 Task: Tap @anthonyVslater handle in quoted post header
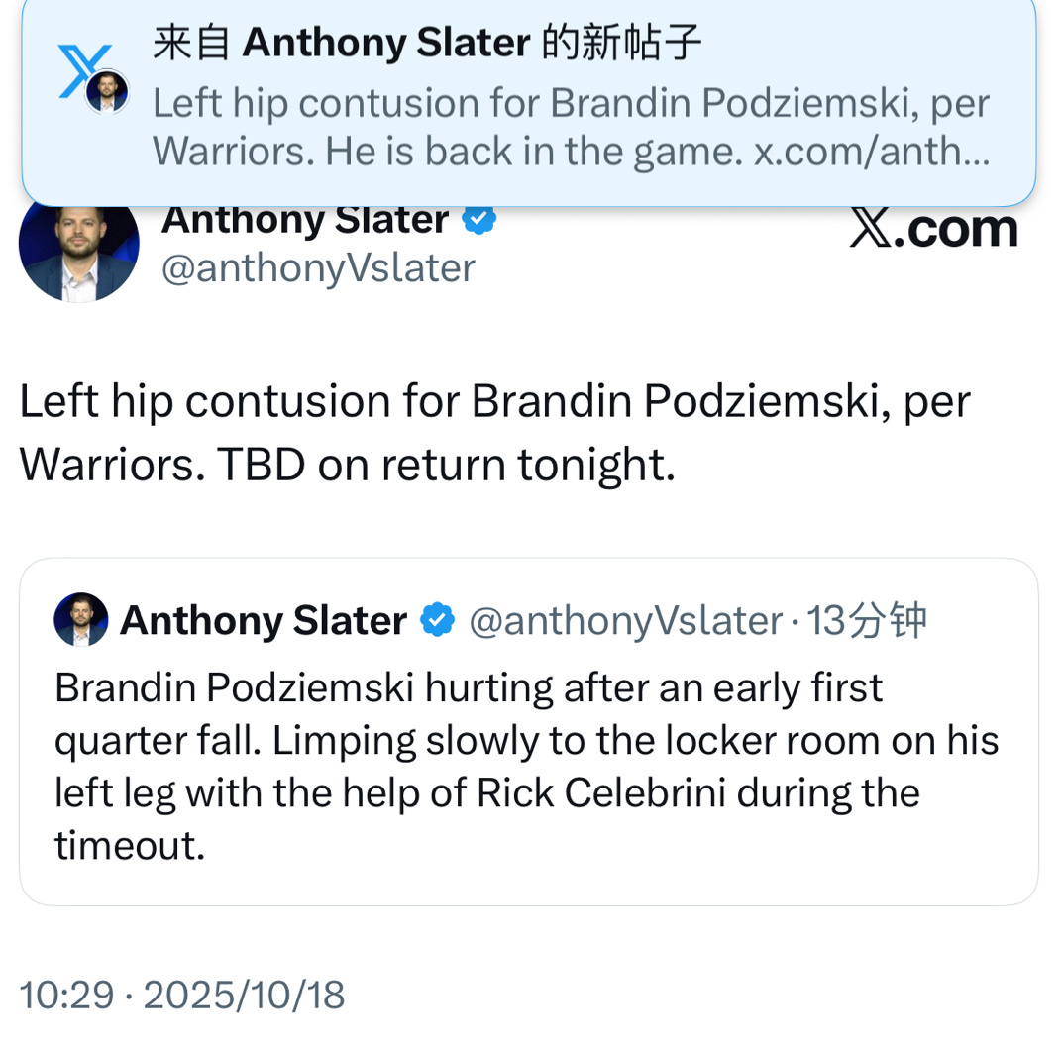625,621
